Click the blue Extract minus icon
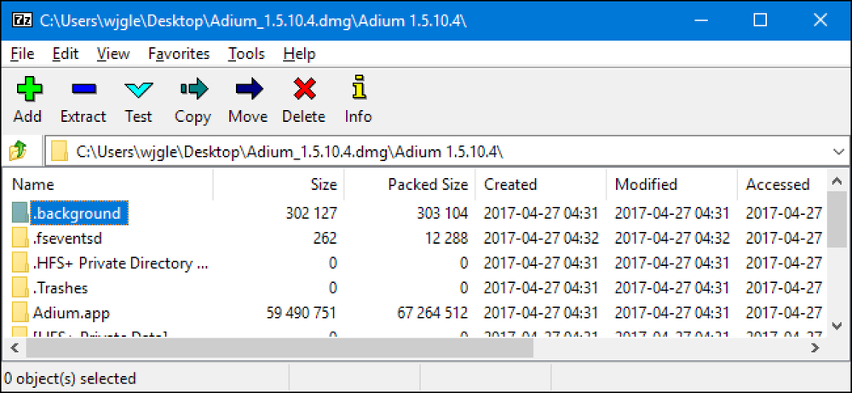Viewport: 852px width, 393px height. coord(83,89)
